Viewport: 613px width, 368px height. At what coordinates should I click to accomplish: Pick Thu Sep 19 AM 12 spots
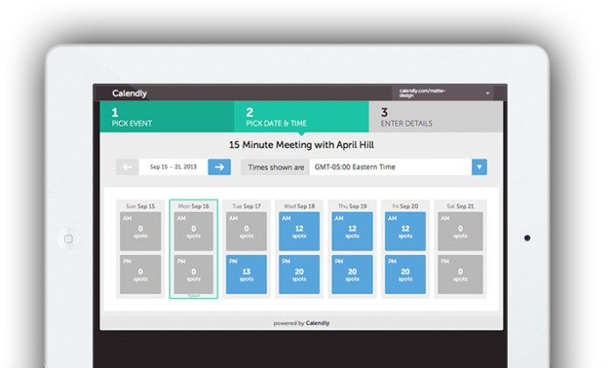click(x=352, y=231)
